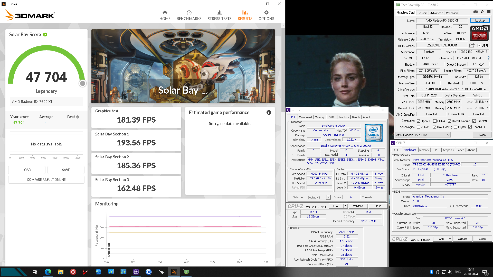
Task: Click the Intel Core i5 logo in CPU-Z
Action: pyautogui.click(x=374, y=133)
